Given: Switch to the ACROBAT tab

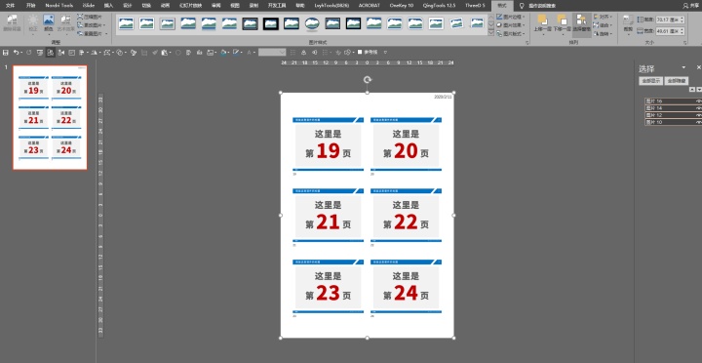Looking at the screenshot, I should coord(370,6).
